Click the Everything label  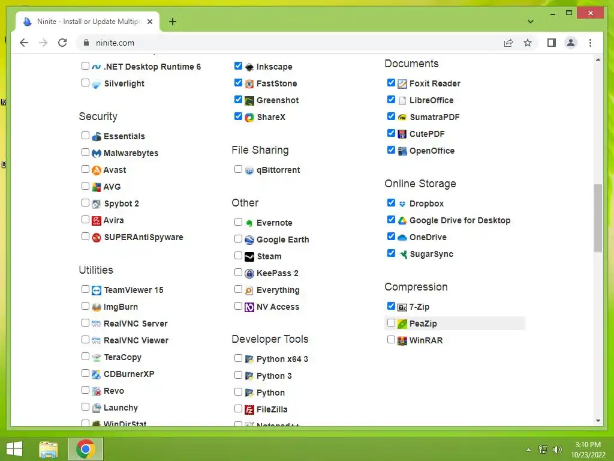[278, 291]
